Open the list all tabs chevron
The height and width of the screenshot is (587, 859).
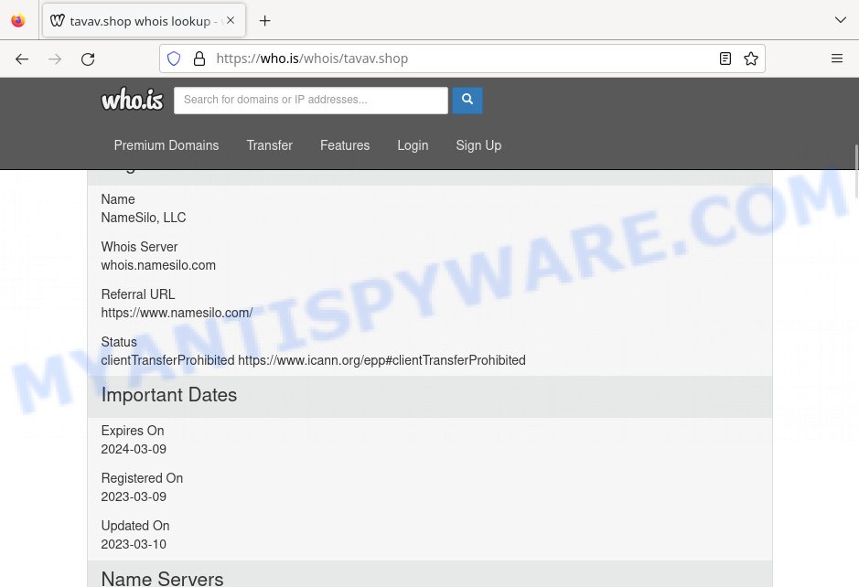point(841,20)
